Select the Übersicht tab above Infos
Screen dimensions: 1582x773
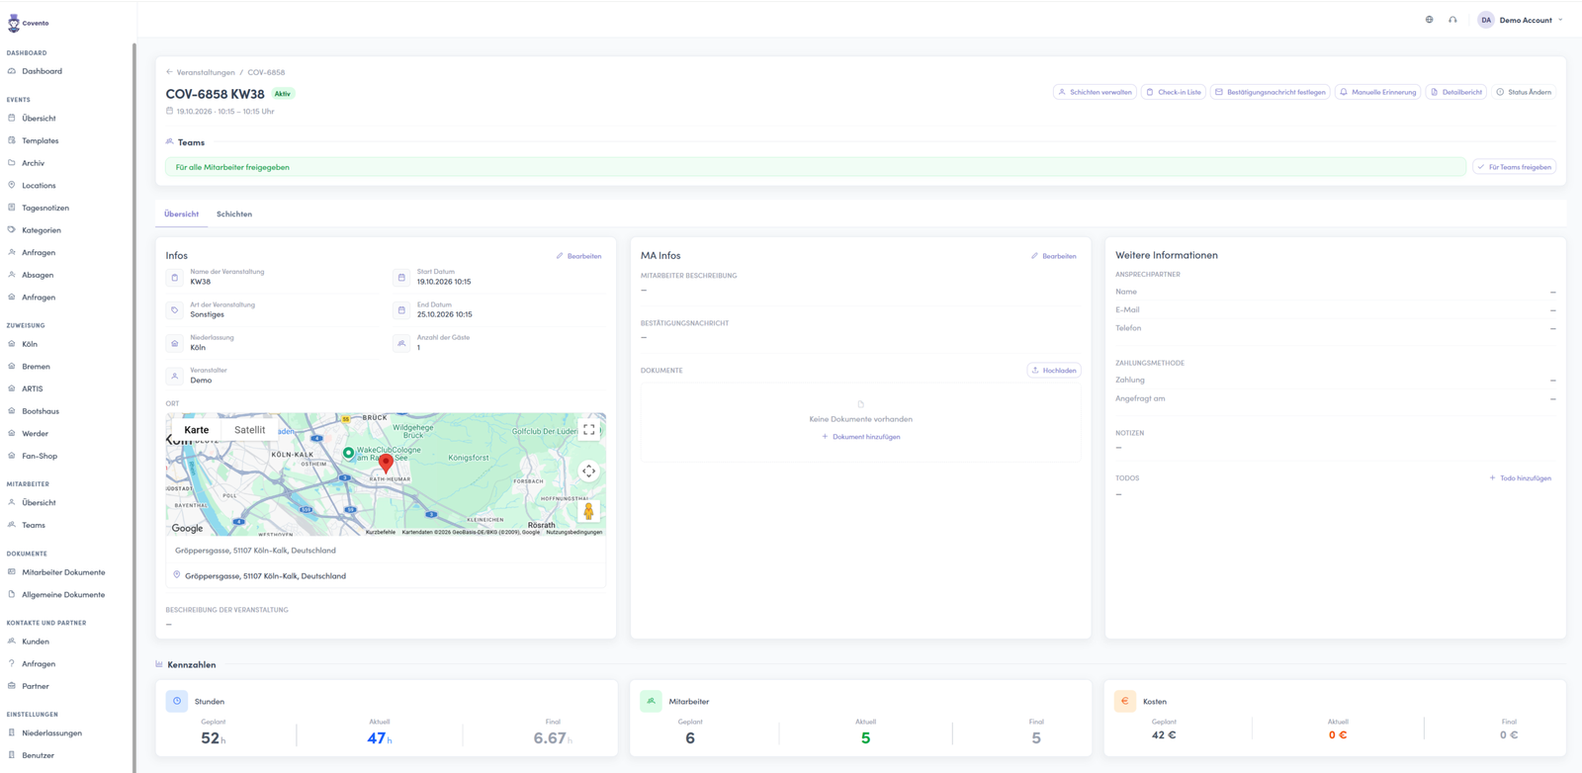(181, 214)
